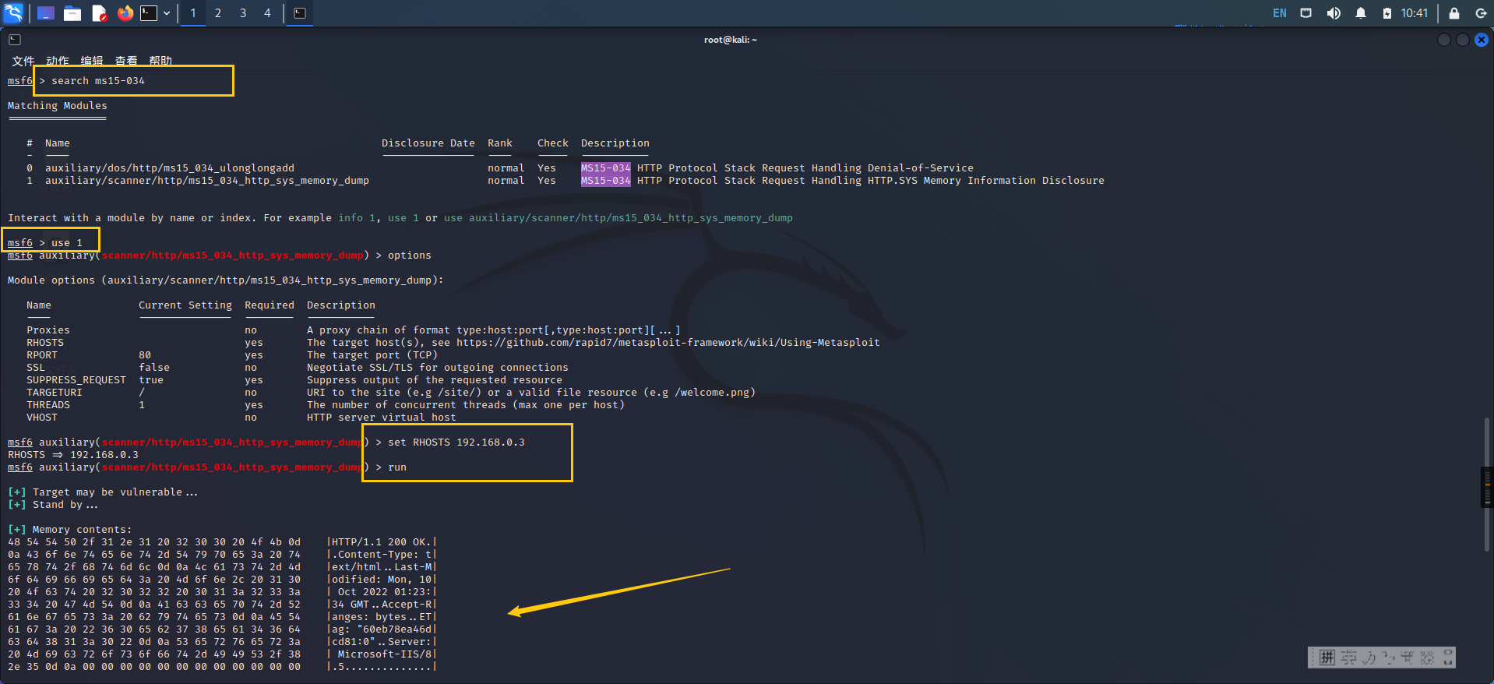Viewport: 1494px width, 684px height.
Task: Switch to workspace 1
Action: pos(193,13)
